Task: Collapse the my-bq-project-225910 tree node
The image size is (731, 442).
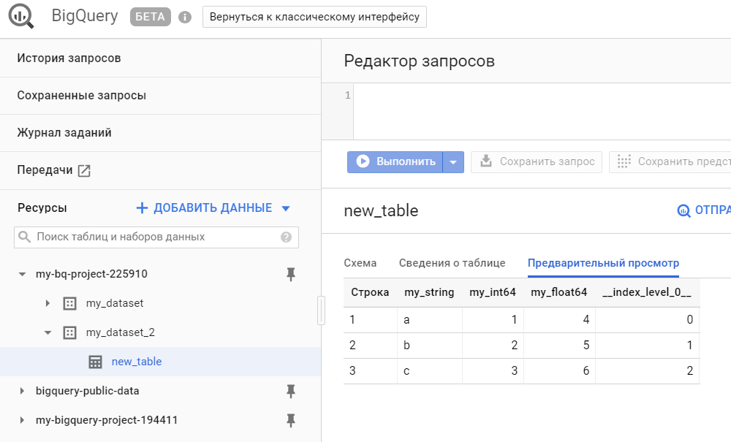Action: click(22, 275)
